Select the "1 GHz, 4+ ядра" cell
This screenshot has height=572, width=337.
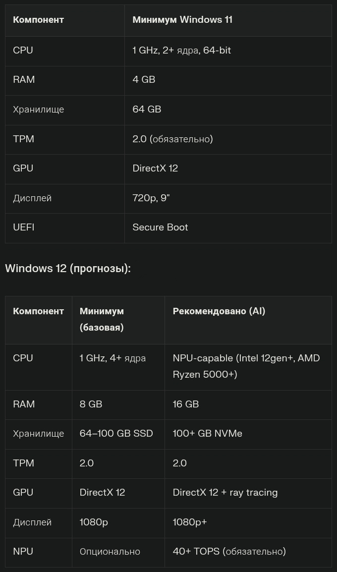(112, 358)
